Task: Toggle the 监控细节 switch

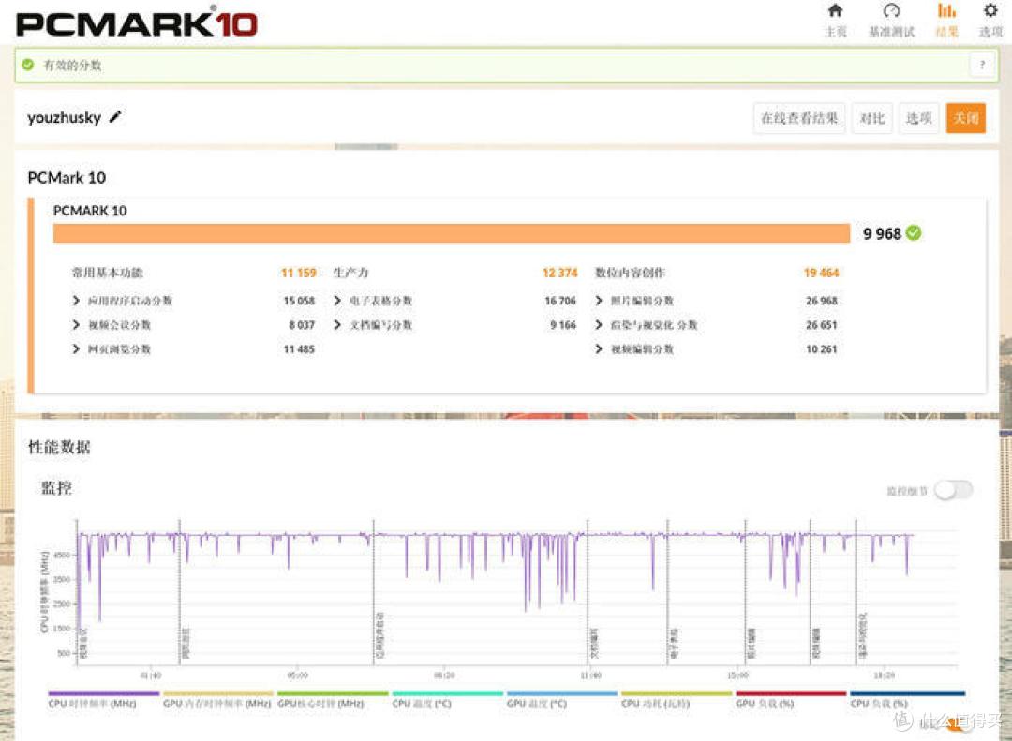Action: coord(954,491)
